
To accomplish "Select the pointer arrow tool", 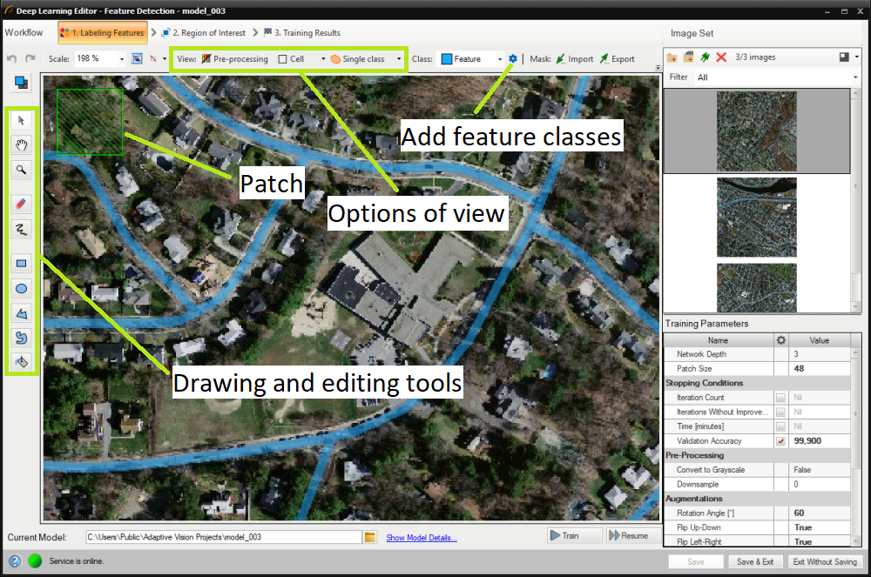I will [22, 121].
